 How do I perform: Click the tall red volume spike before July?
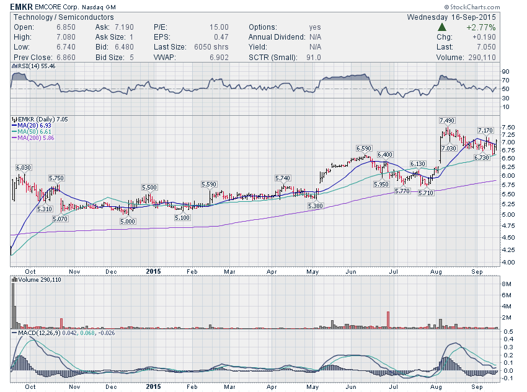point(388,320)
